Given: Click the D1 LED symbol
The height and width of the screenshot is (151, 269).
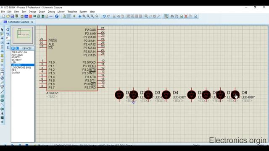Looking at the screenshot, I should [119, 95].
